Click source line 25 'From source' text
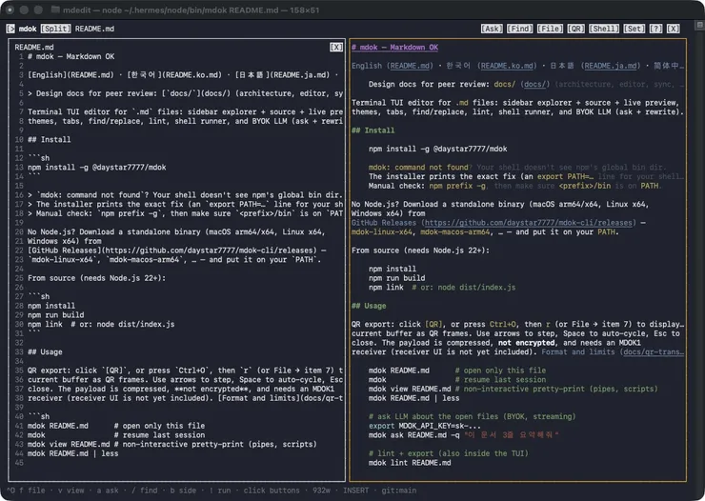Image resolution: width=705 pixels, height=501 pixels. point(96,278)
